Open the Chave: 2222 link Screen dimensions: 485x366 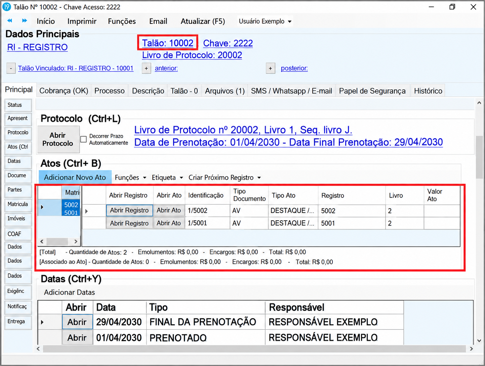coord(228,43)
